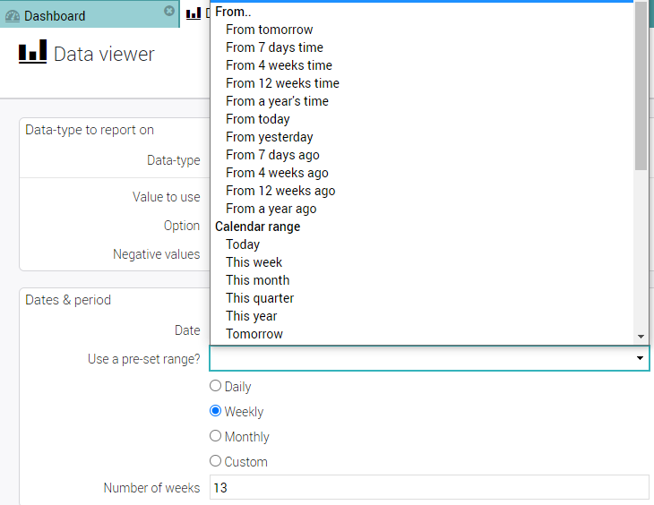This screenshot has width=654, height=505.
Task: Select 'This quarter' calendar range
Action: click(x=260, y=298)
